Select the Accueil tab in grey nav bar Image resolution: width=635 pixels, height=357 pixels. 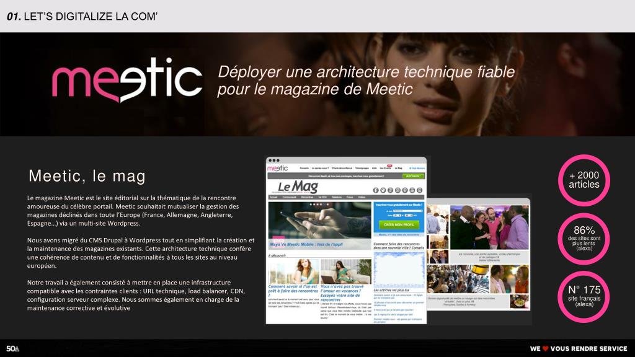pyautogui.click(x=273, y=197)
